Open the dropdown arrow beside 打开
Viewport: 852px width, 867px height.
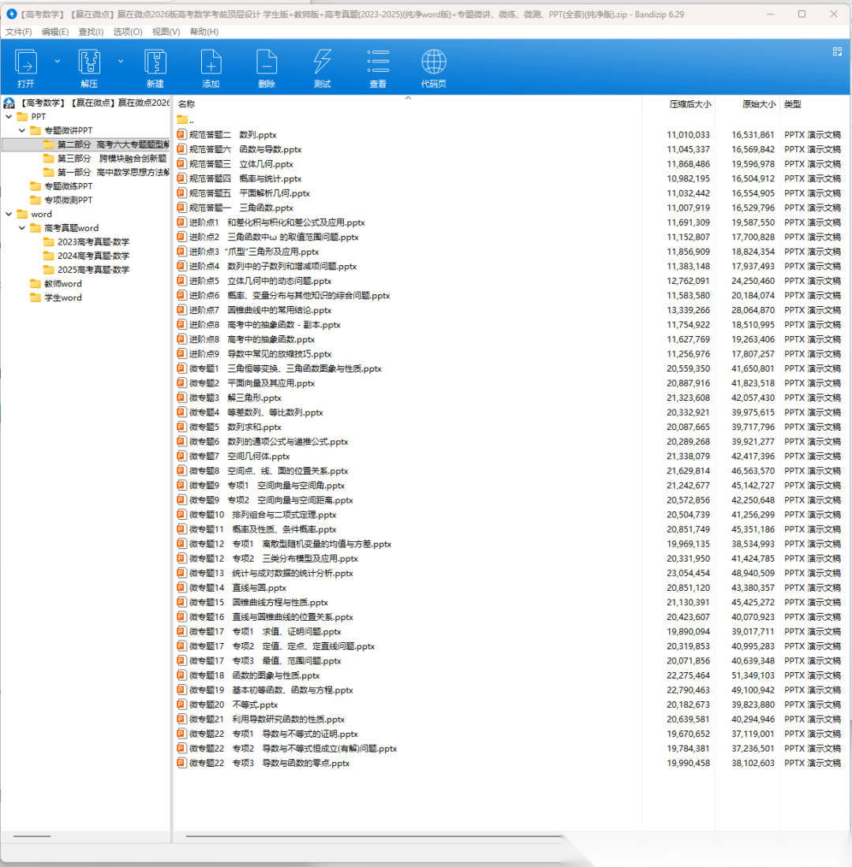coord(57,61)
